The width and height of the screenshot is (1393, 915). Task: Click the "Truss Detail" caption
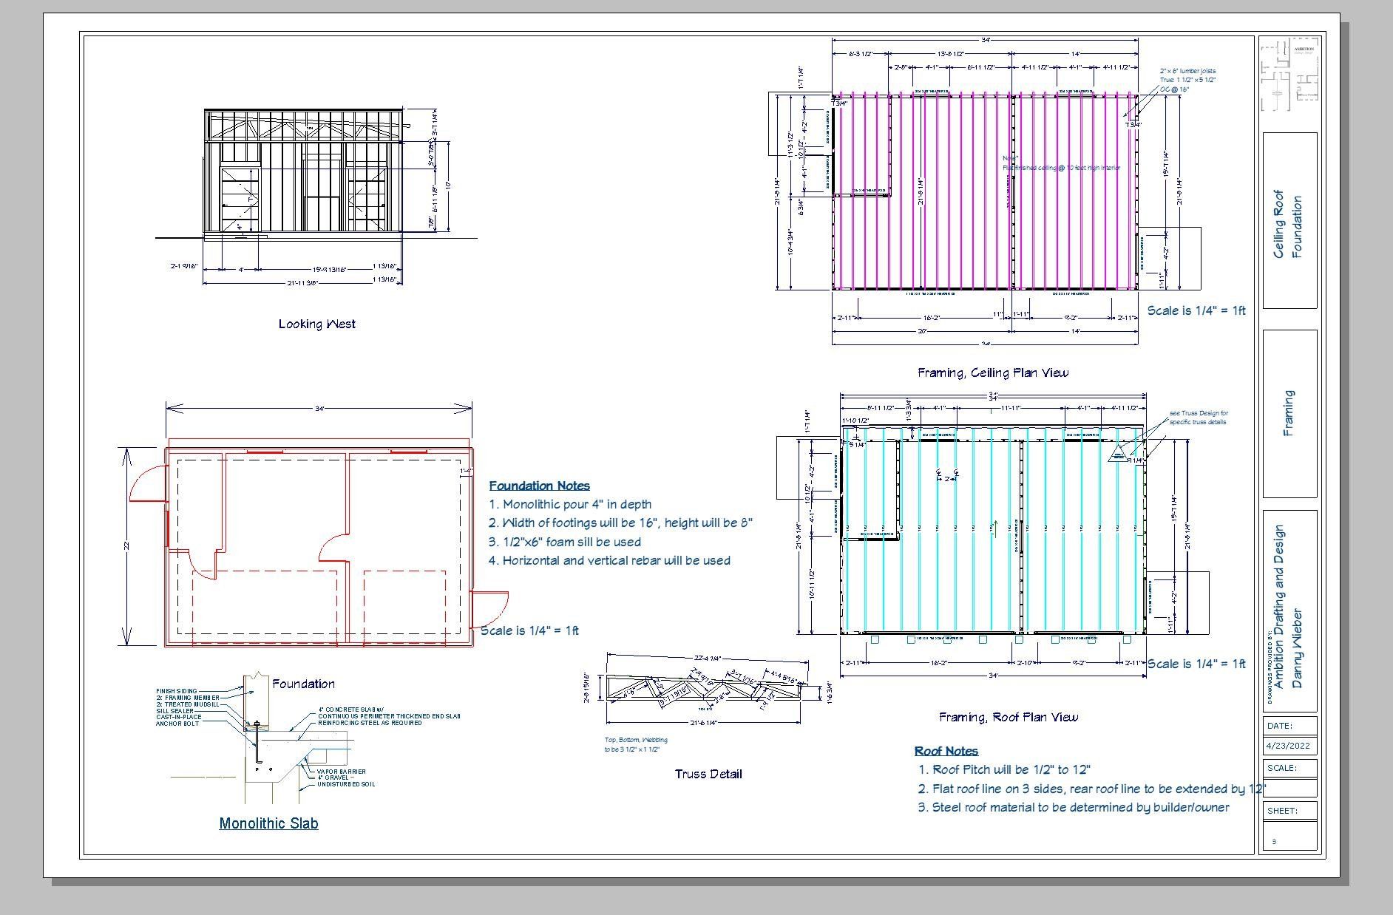[708, 774]
